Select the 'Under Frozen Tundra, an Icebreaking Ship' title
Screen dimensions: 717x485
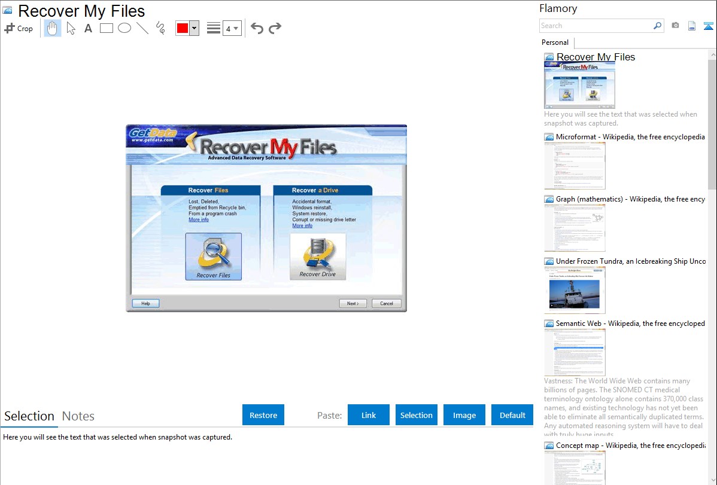tap(631, 261)
